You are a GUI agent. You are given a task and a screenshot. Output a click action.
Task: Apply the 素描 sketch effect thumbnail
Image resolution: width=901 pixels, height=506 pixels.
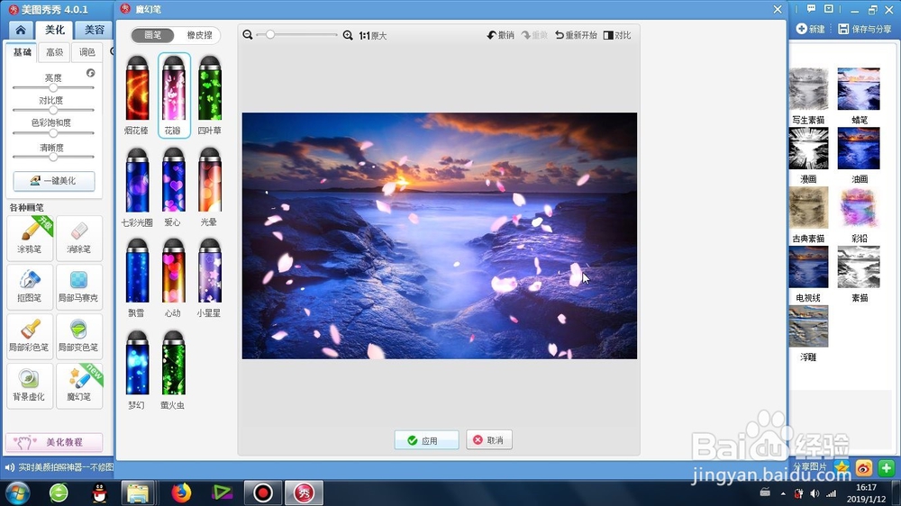coord(859,267)
